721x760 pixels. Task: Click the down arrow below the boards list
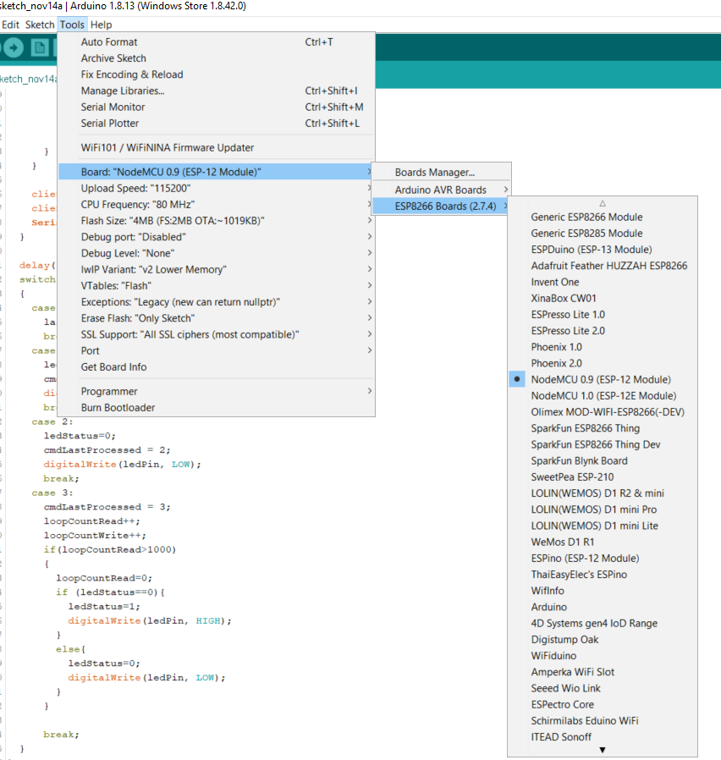(x=603, y=750)
